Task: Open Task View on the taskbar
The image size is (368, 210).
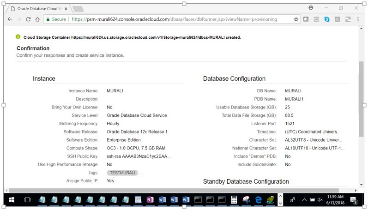Action: click(27, 200)
